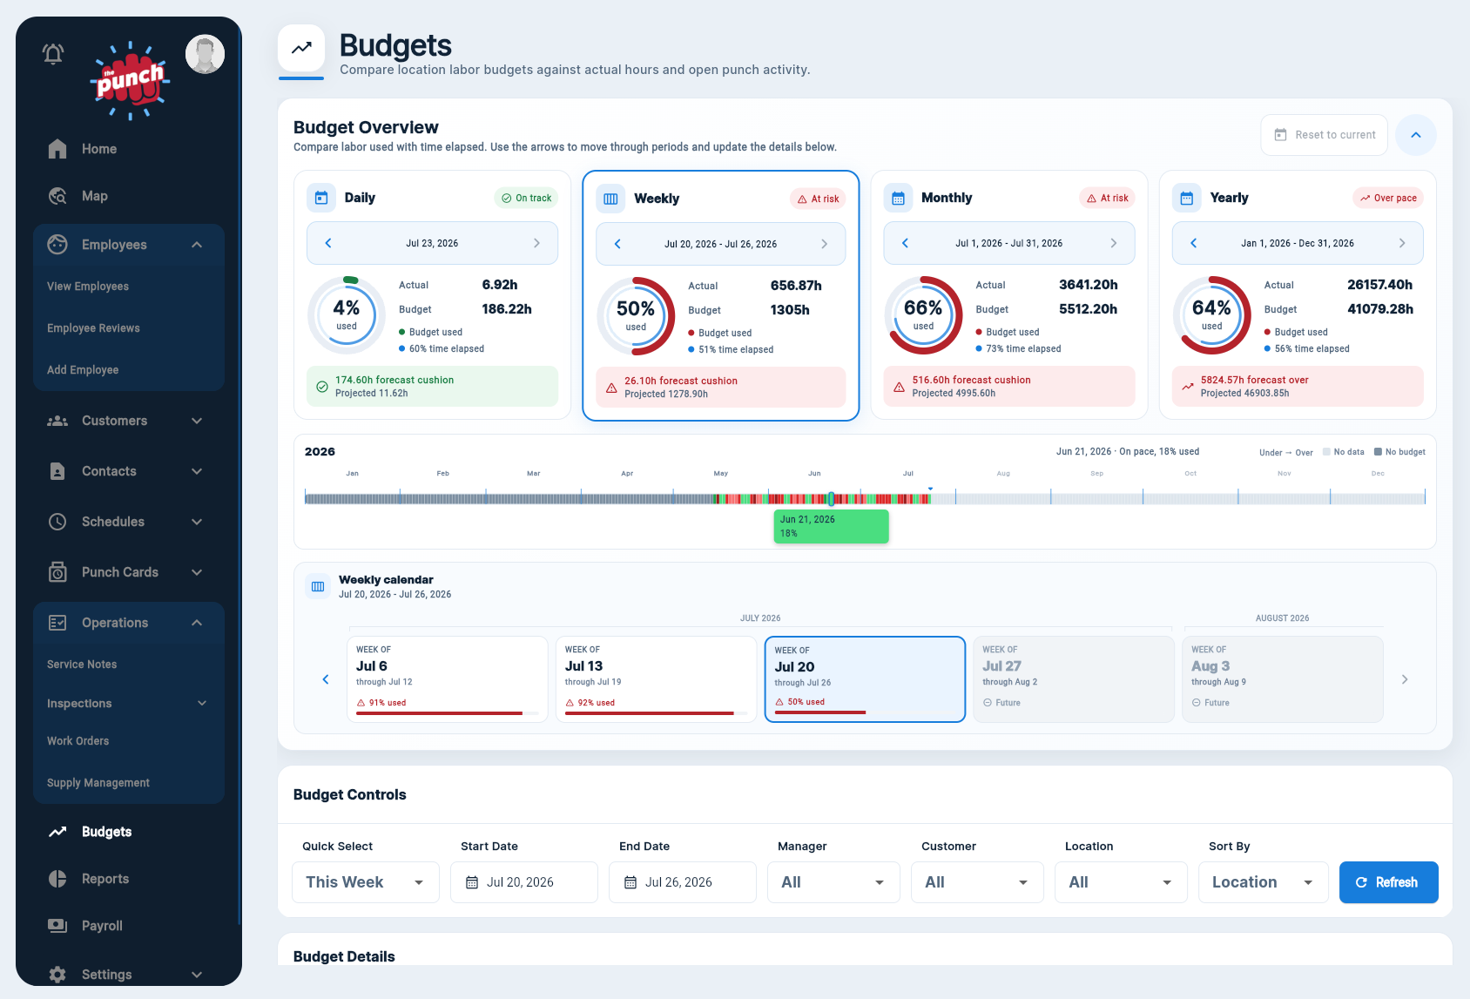
Task: Open View Employees
Action: (88, 287)
